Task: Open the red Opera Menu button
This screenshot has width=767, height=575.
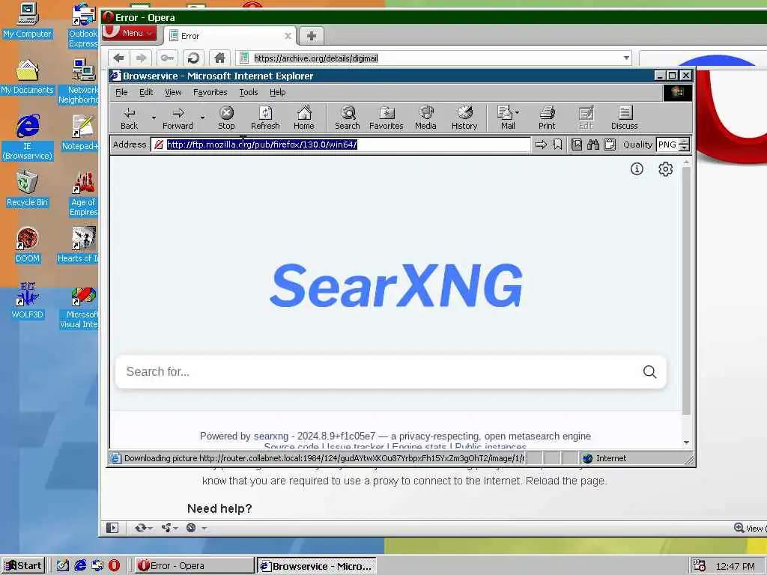Action: click(130, 33)
